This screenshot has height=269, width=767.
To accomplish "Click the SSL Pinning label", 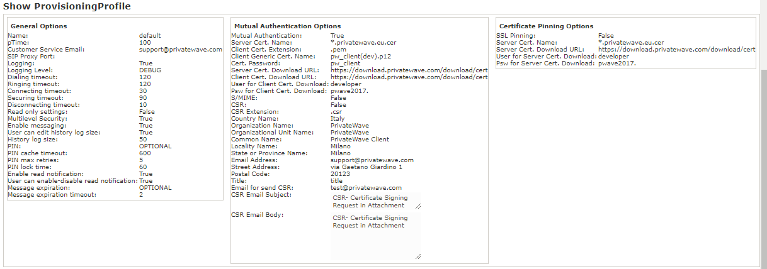I will pyautogui.click(x=516, y=36).
